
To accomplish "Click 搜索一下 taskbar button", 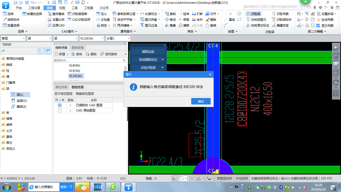I will click(x=66, y=187).
